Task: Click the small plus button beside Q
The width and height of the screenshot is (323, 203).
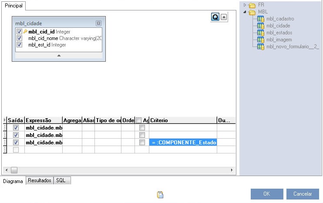Action: click(x=224, y=17)
